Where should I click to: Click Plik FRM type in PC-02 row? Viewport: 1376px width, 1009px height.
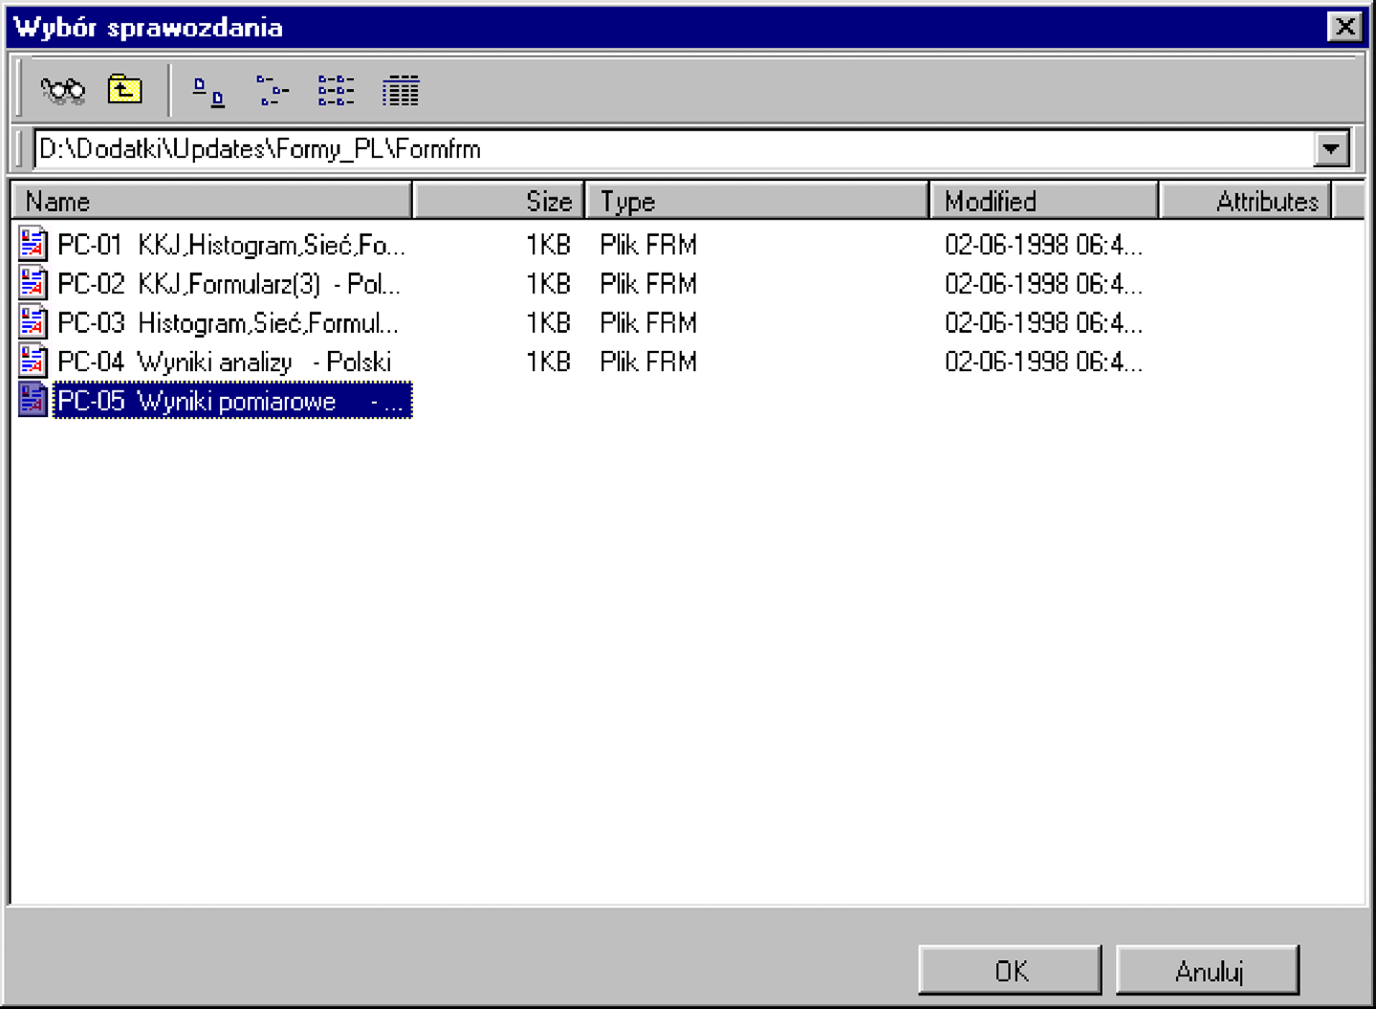648,285
